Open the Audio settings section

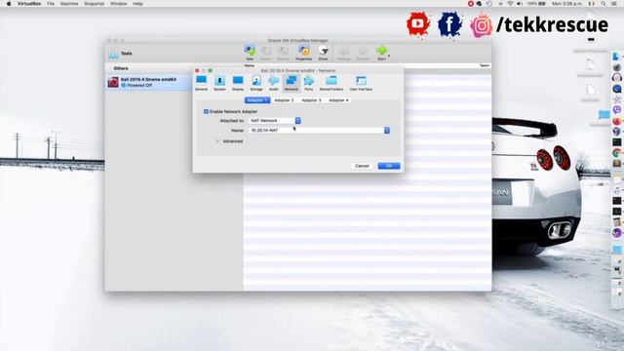coord(274,83)
